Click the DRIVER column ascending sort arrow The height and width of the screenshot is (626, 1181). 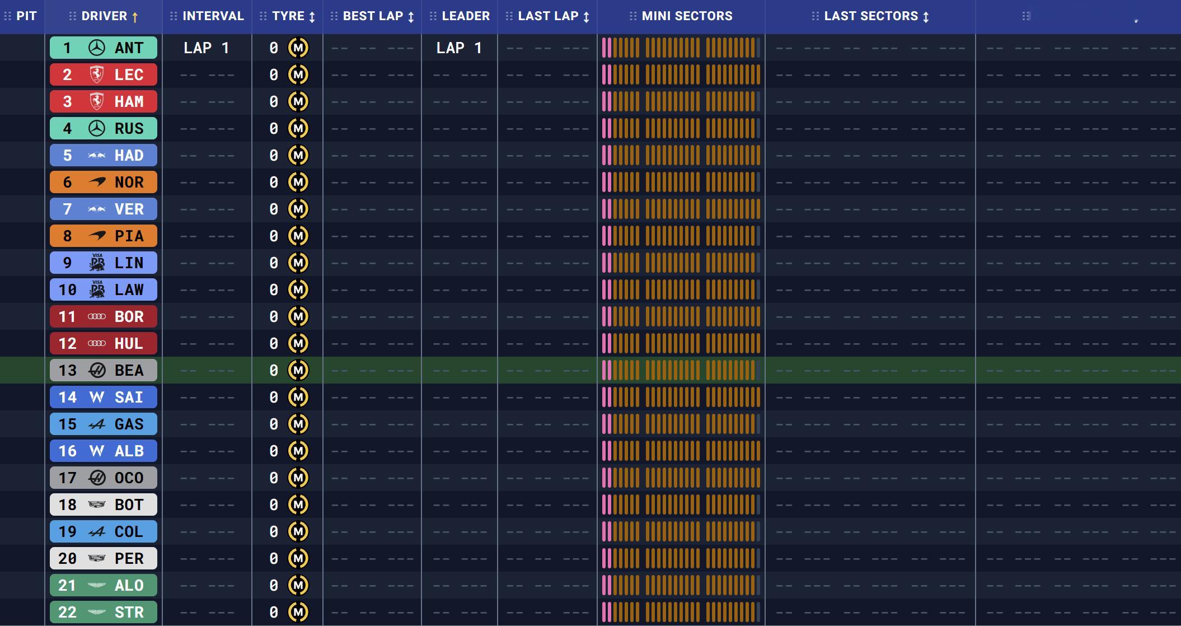pyautogui.click(x=135, y=17)
